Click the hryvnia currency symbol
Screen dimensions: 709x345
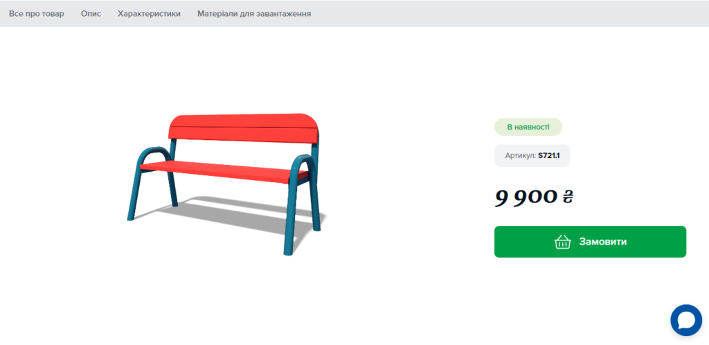[x=568, y=196]
